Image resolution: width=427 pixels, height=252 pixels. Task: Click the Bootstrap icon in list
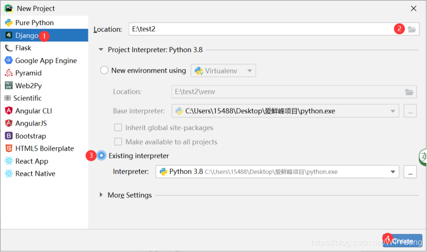[x=9, y=136]
